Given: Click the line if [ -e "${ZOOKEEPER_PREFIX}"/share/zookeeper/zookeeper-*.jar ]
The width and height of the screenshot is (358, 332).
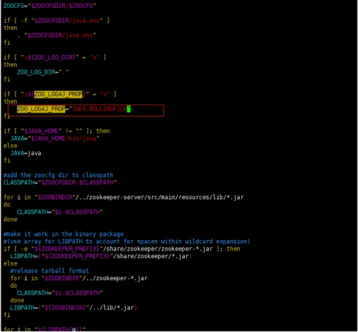Looking at the screenshot, I should [121, 249].
